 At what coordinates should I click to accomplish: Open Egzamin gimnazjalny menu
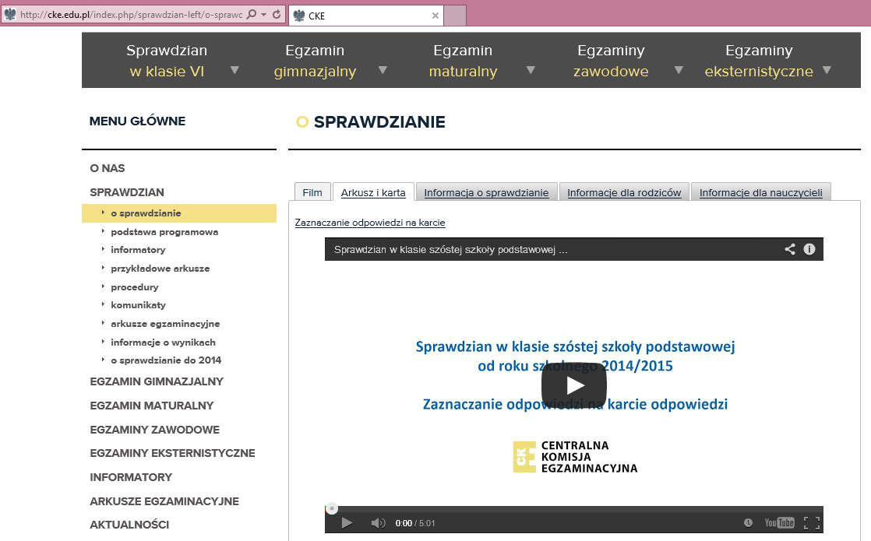(315, 61)
